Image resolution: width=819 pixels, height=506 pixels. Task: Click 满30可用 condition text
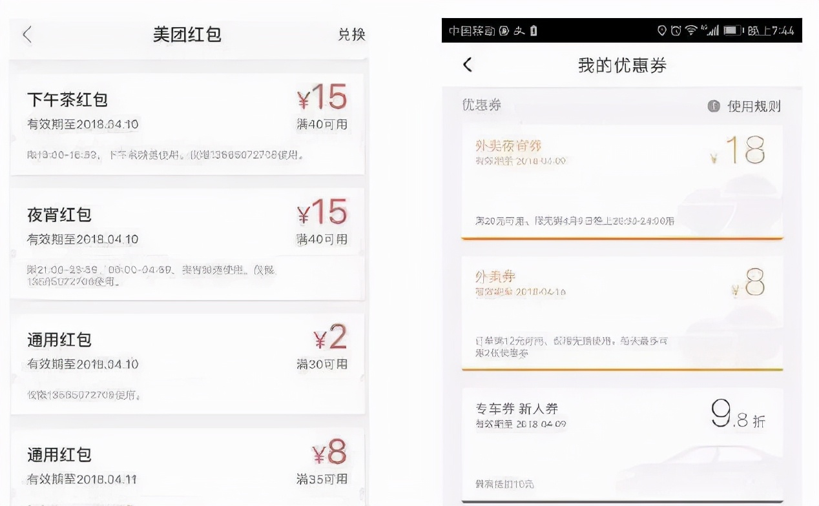(x=322, y=365)
